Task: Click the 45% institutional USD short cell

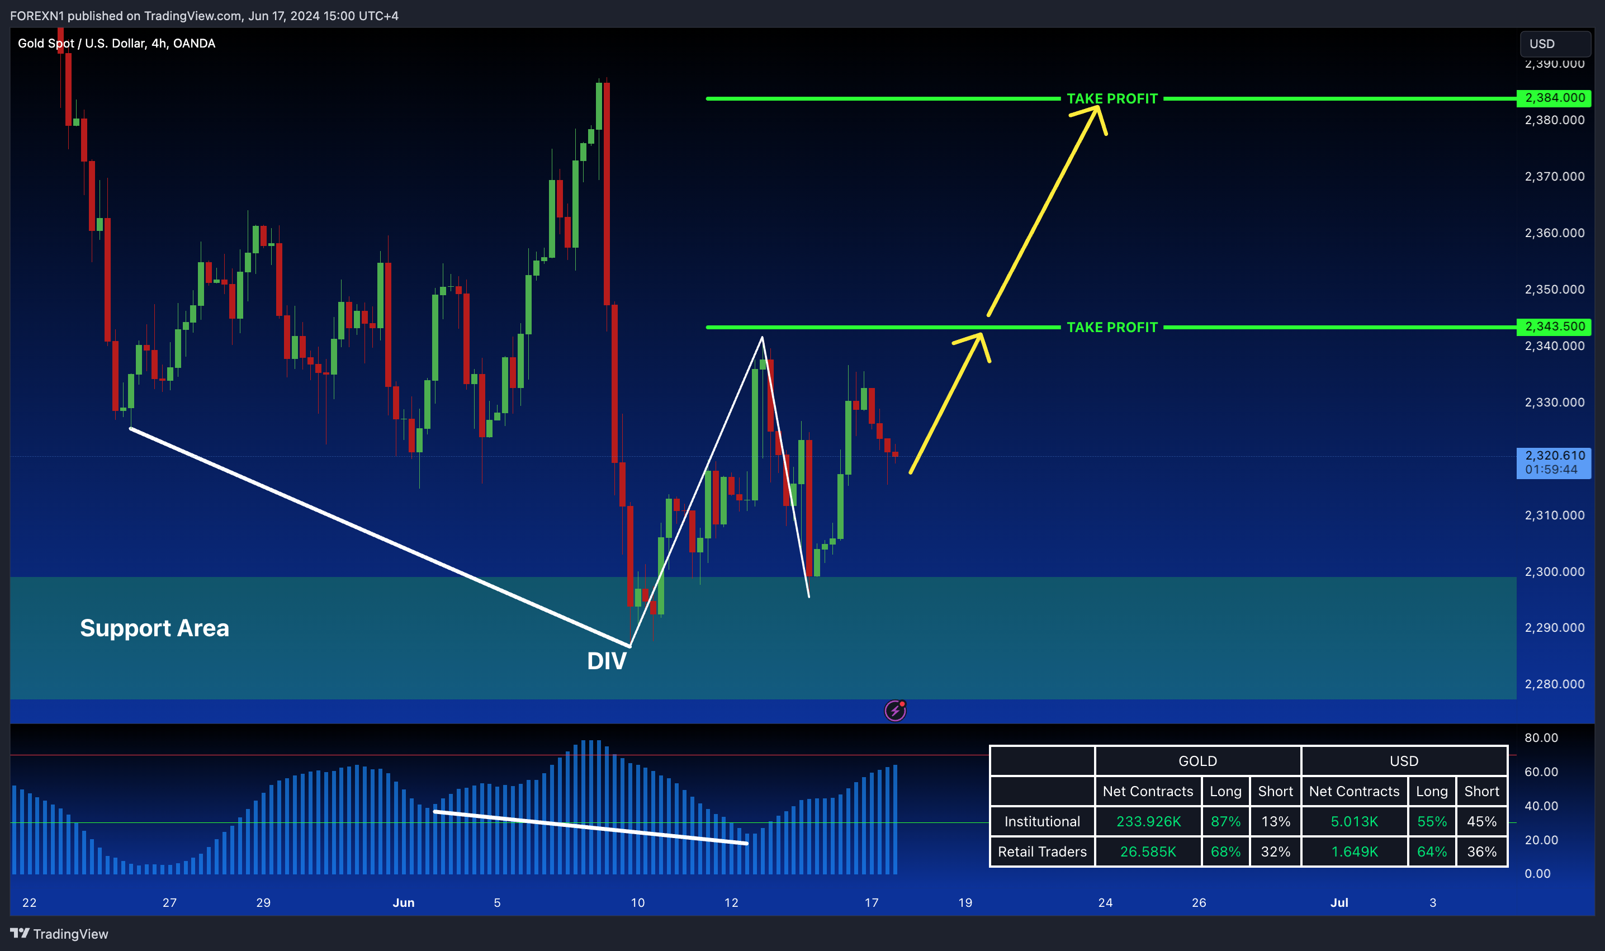Action: 1482,821
